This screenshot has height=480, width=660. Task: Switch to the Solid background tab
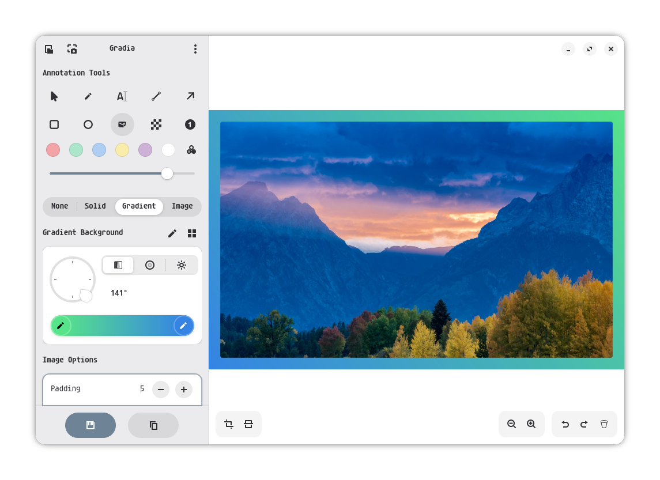coord(95,206)
